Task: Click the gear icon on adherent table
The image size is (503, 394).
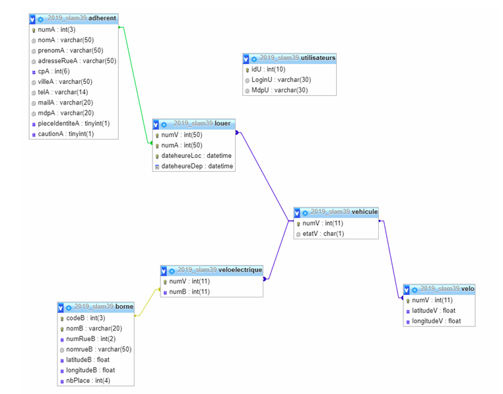Action: pos(41,19)
